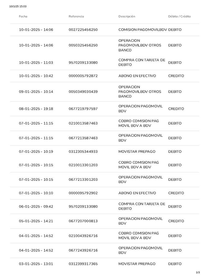Image resolution: width=209 pixels, height=279 pixels.
Task: Click the 06-01-2025 - 09:42 date entry
Action: pyautogui.click(x=36, y=207)
